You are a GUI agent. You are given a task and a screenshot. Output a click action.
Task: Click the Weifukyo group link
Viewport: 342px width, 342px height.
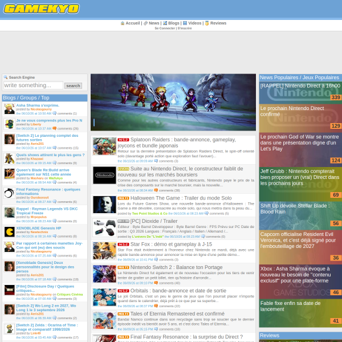[56, 178]
